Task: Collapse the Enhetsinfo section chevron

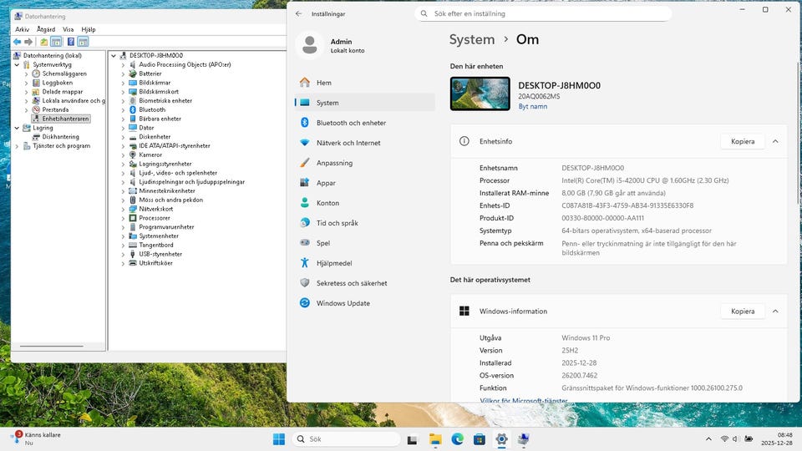Action: (x=775, y=141)
